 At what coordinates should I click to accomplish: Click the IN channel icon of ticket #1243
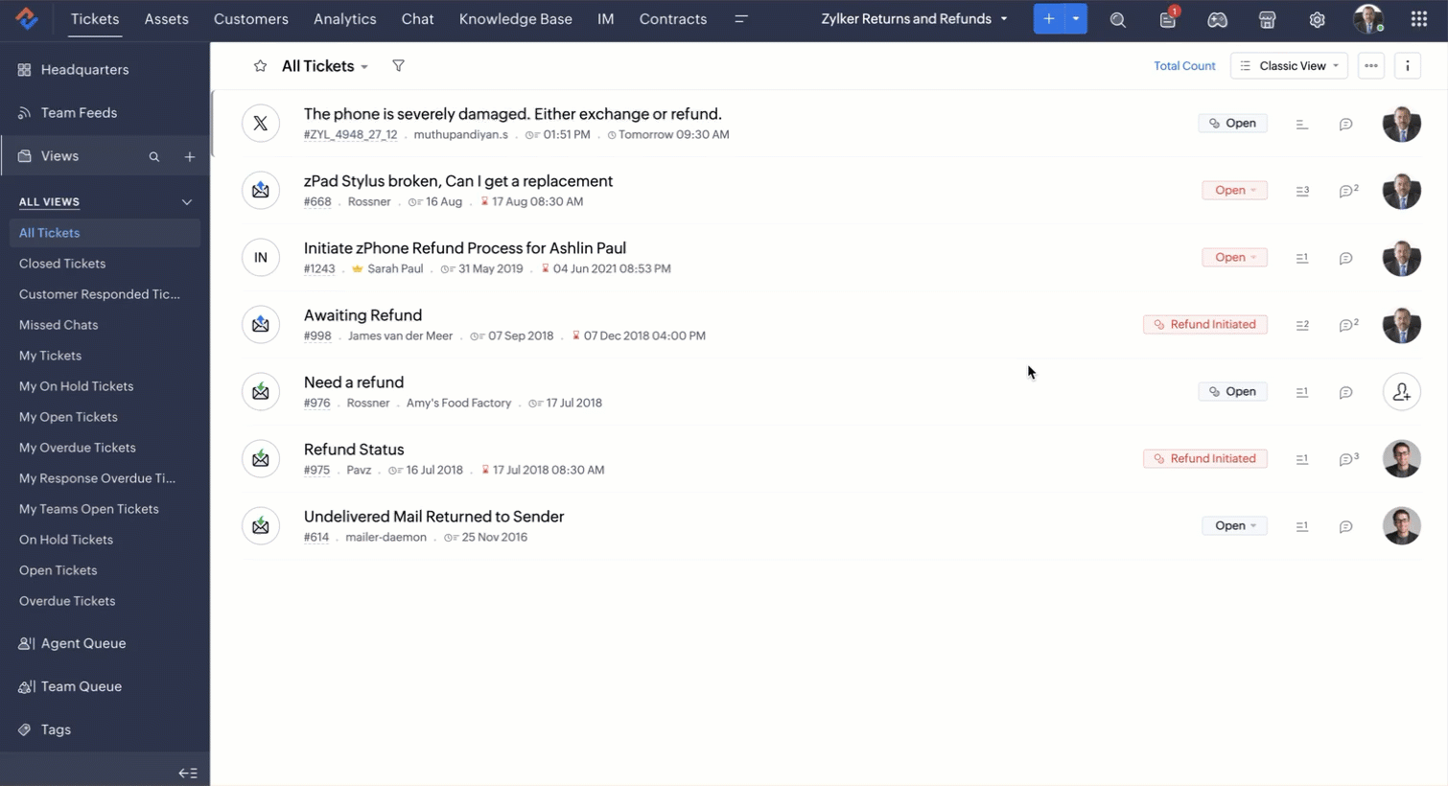point(261,257)
